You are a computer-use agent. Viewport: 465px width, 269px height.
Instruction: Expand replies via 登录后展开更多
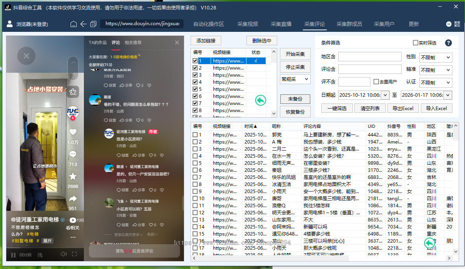128,234
